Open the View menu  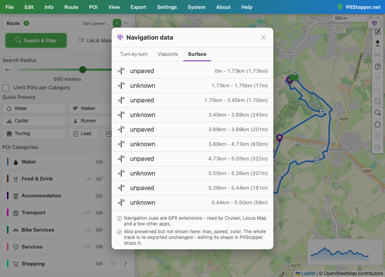pos(114,7)
